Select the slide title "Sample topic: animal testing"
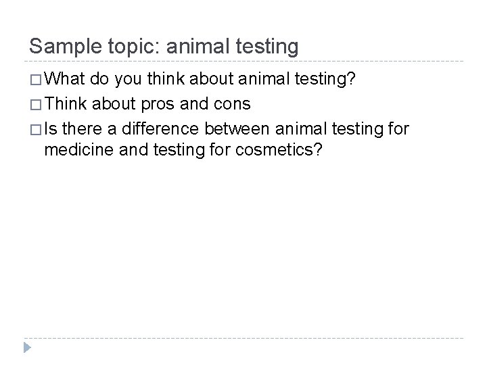 coord(164,47)
